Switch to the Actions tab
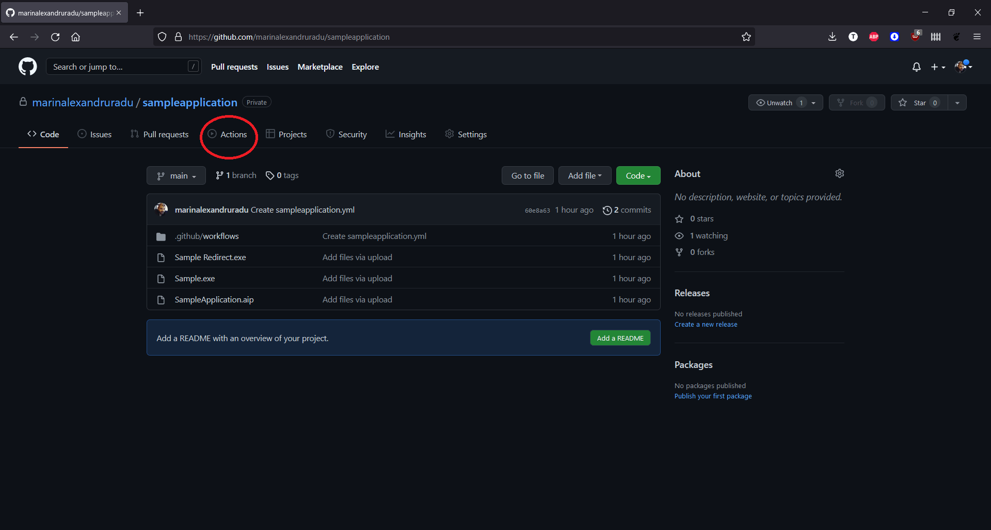Viewport: 991px width, 530px height. 229,134
